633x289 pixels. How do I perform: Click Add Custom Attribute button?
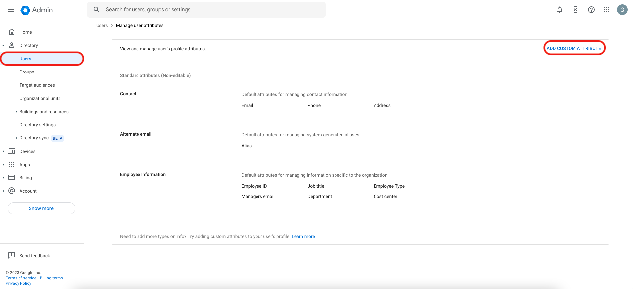pyautogui.click(x=574, y=48)
